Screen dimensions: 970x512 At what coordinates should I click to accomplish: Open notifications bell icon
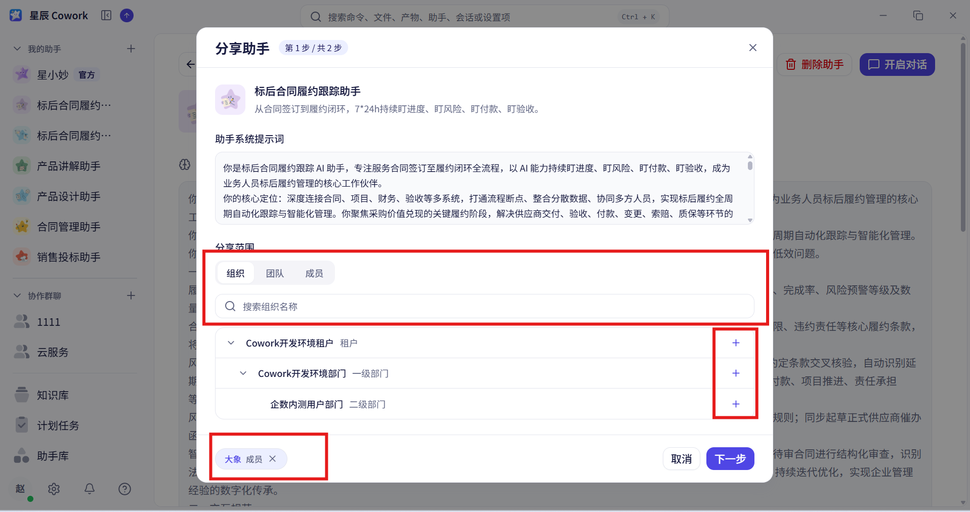(90, 489)
